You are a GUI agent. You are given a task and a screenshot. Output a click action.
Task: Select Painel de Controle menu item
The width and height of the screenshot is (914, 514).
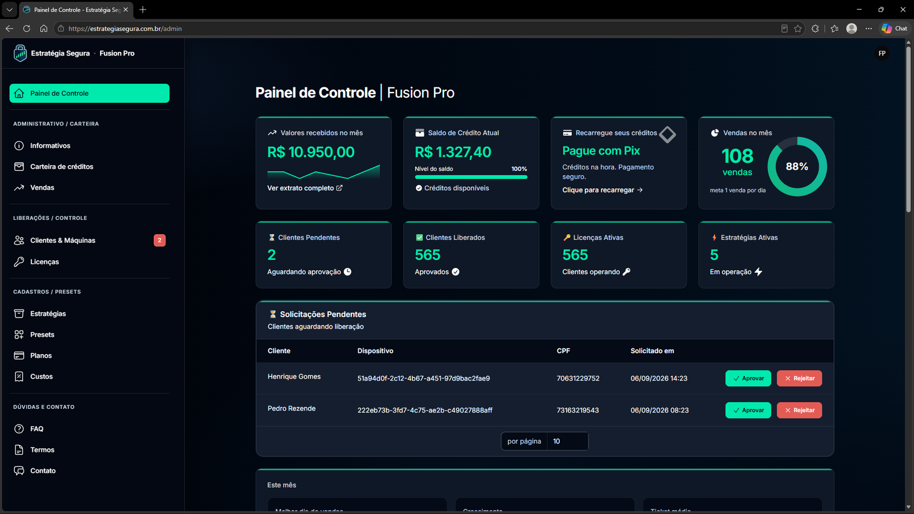[89, 94]
